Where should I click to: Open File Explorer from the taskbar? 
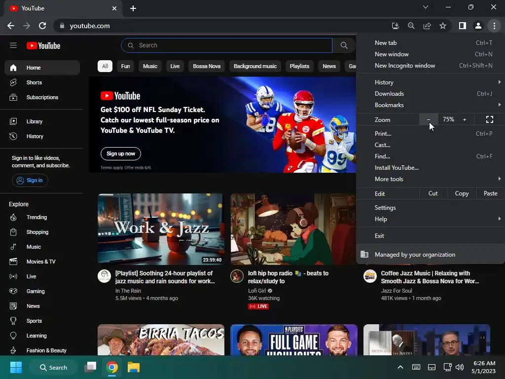(134, 367)
